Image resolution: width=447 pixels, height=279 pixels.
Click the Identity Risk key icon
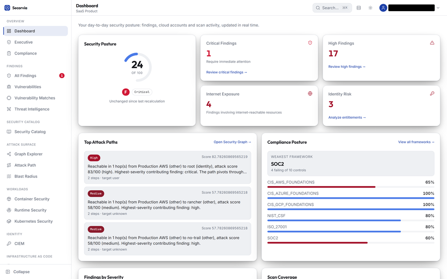coord(432,93)
